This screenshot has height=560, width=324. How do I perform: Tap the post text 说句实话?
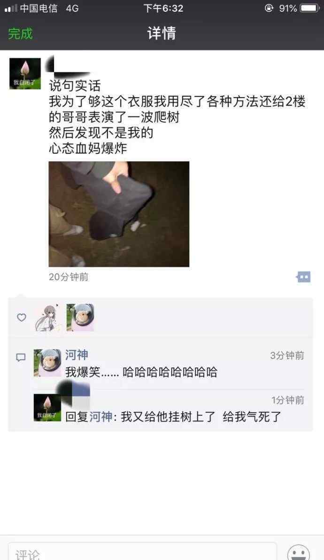75,86
